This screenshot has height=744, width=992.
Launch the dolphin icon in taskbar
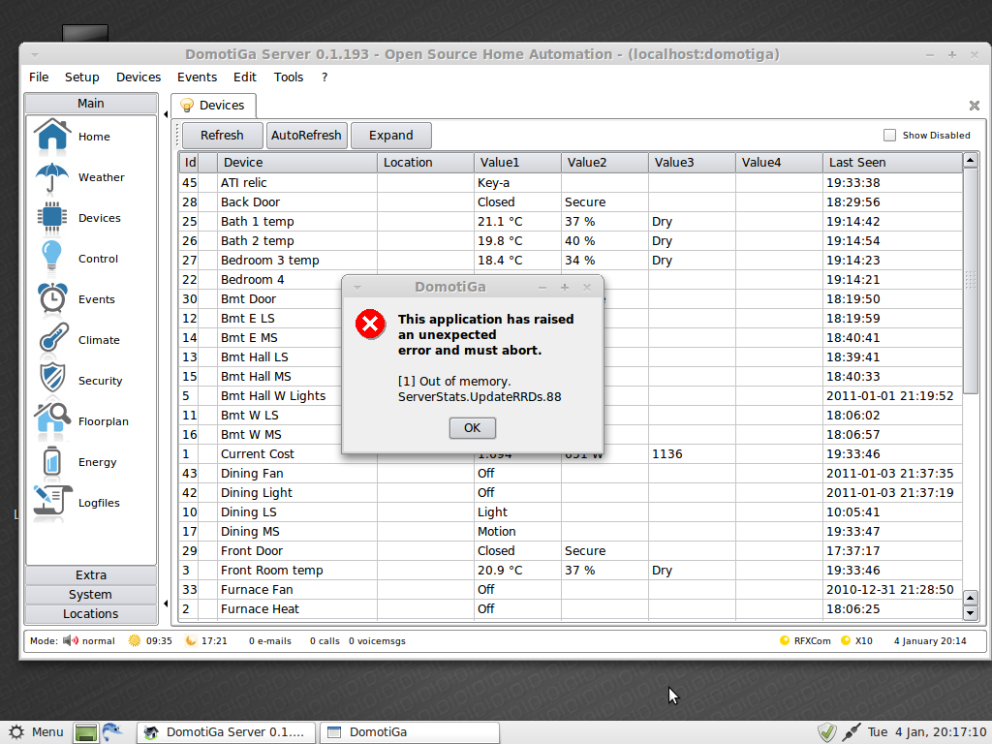coord(113,732)
